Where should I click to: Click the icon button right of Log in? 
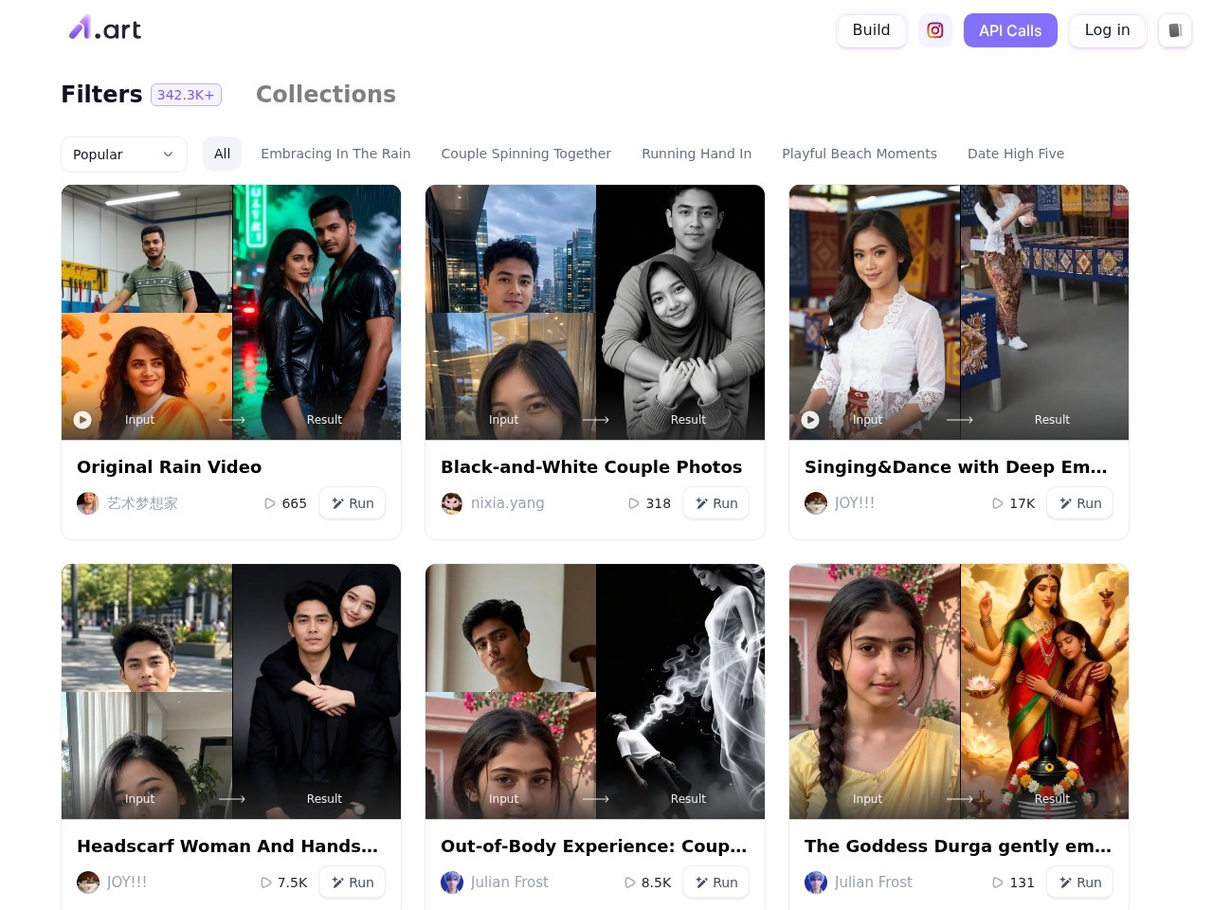(1175, 30)
